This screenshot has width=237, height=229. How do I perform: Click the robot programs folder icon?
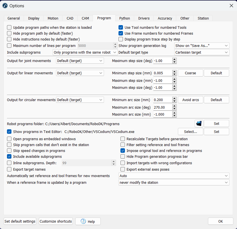click(x=199, y=123)
